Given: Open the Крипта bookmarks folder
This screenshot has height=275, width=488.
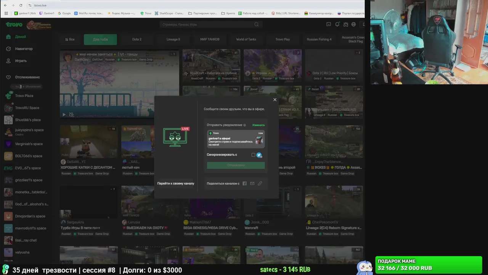Looking at the screenshot, I should pyautogui.click(x=228, y=13).
